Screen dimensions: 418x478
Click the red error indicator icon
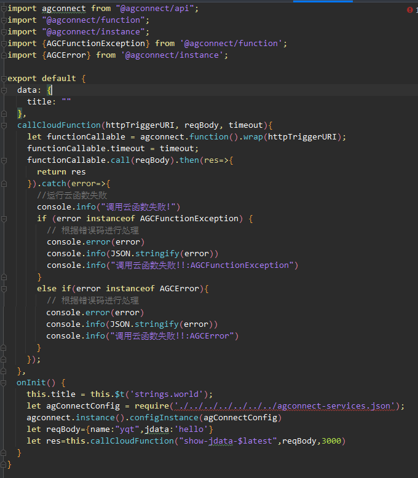coord(410,10)
